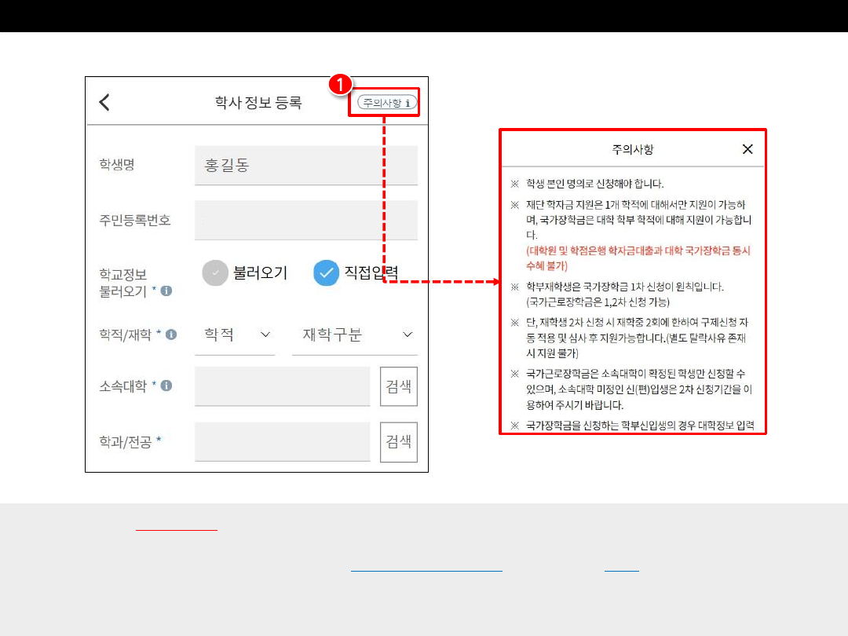
Task: Click the info icon beside 학교정보 불러오기
Action: pos(166,291)
